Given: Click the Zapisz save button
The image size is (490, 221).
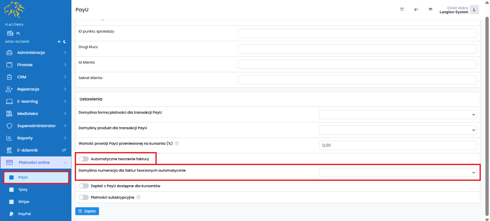Looking at the screenshot, I should point(87,211).
